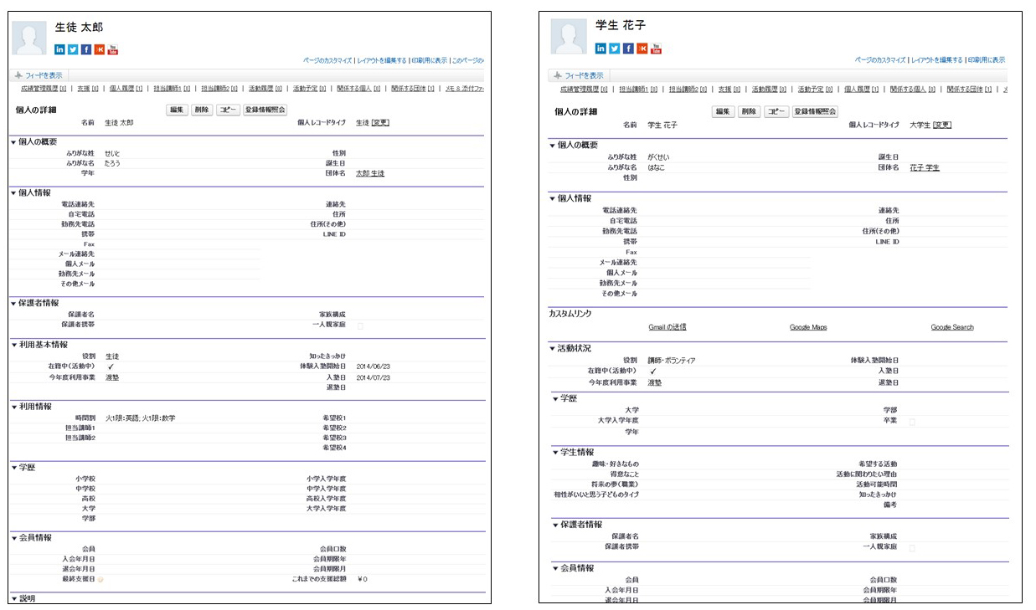The height and width of the screenshot is (610, 1036).
Task: Jump to 活動予定 list on 生徒 太郎 page
Action: (x=308, y=88)
